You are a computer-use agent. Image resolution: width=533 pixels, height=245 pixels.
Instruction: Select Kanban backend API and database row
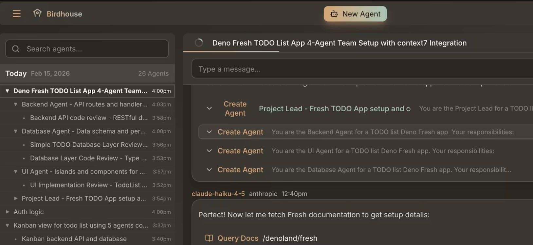(x=87, y=239)
